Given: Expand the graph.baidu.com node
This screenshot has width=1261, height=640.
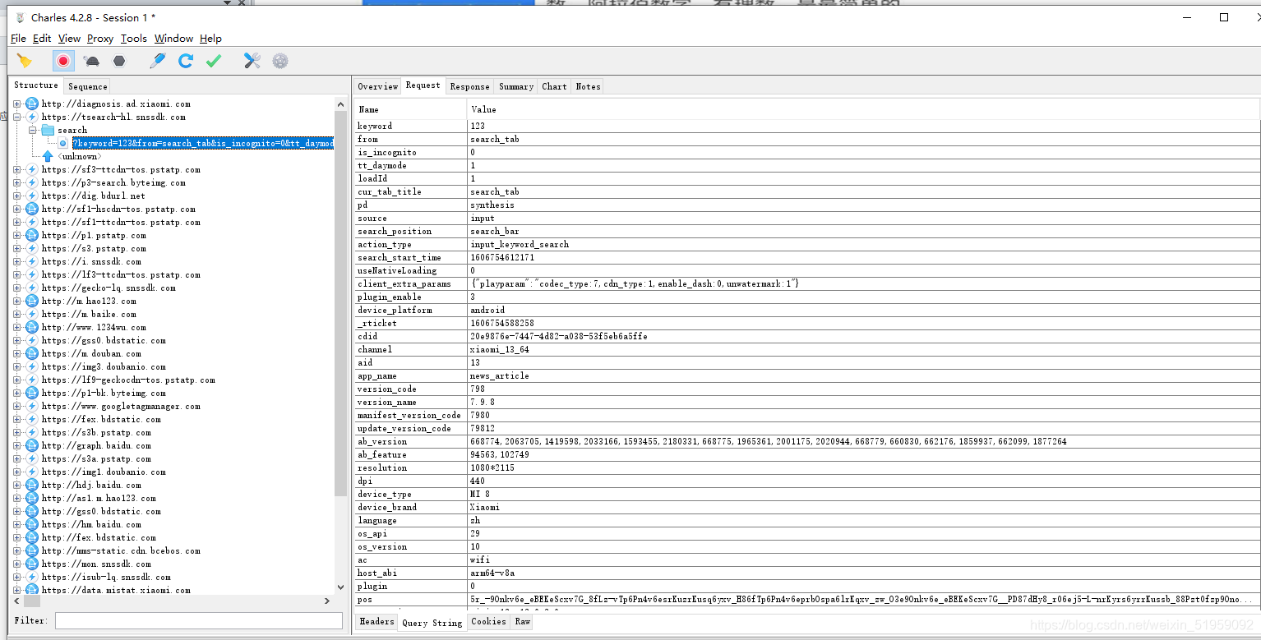Looking at the screenshot, I should pos(16,445).
